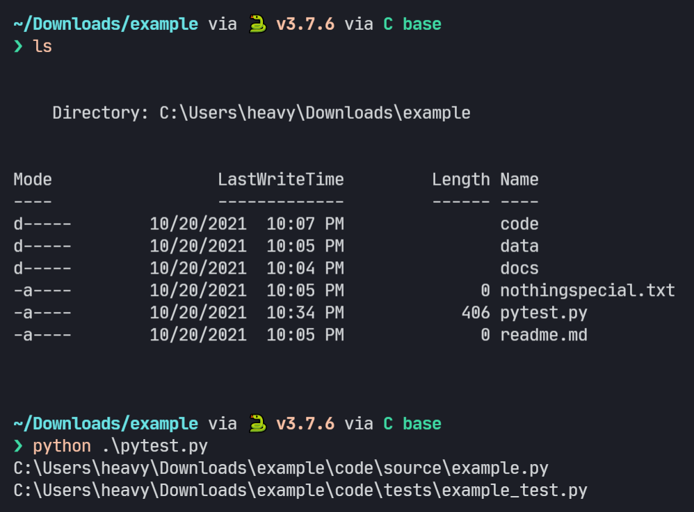Click the 406 file length value

[476, 313]
